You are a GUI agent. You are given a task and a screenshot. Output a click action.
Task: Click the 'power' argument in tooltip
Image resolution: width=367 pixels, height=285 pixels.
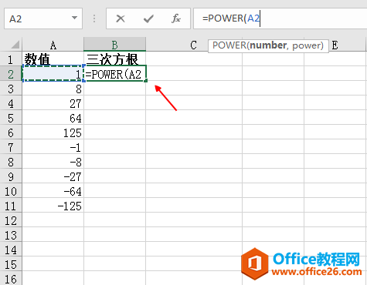click(x=306, y=45)
